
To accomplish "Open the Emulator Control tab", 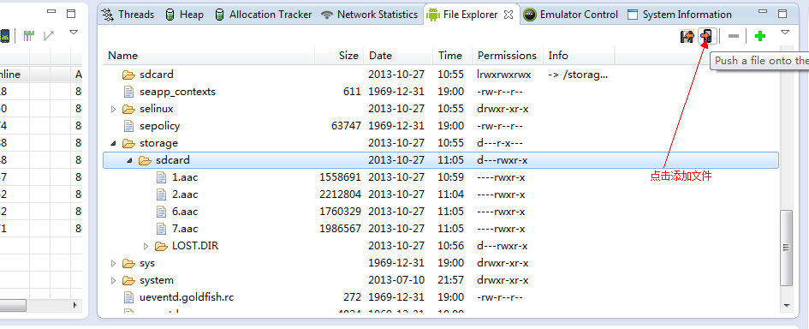I will (570, 15).
